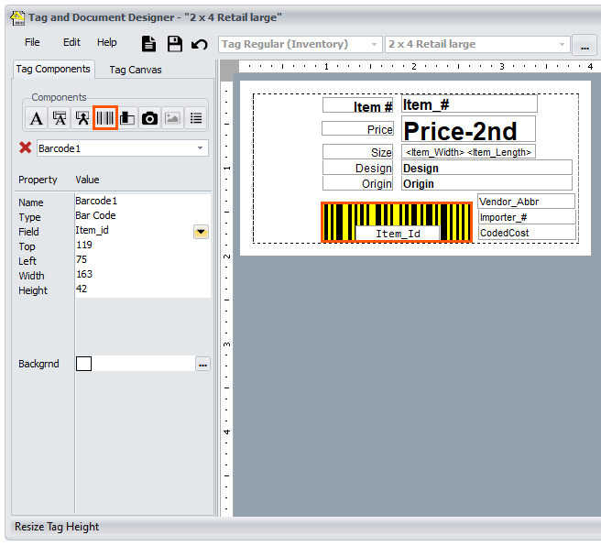The height and width of the screenshot is (546, 601).
Task: Select the bold Origin value field
Action: [x=486, y=183]
